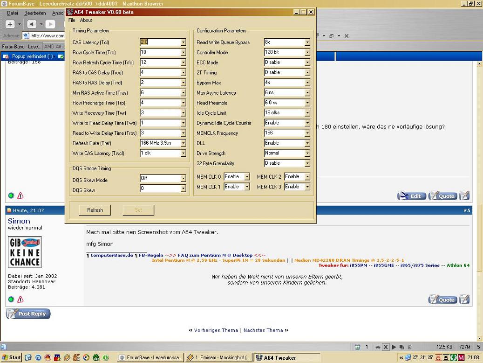483x363 pixels.
Task: Click the trash icon in Maxthon status bar
Action: coord(410,347)
